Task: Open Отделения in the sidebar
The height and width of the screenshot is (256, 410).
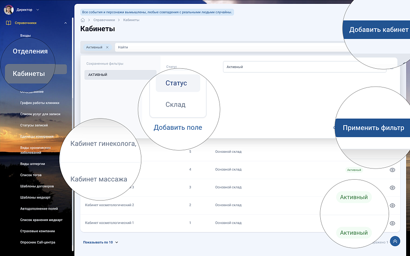Action: [30, 51]
